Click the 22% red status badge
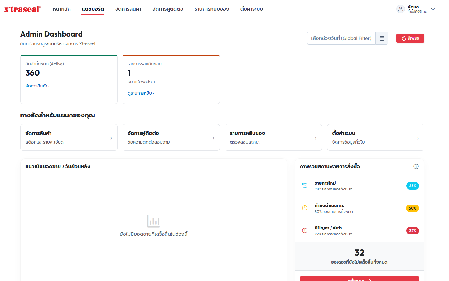 point(413,231)
